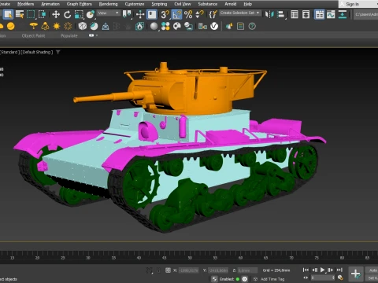
Task: Click the [Standard] viewport label
Action: click(9, 52)
